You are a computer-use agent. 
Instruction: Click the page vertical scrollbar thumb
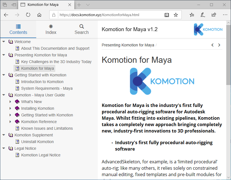pos(228,55)
